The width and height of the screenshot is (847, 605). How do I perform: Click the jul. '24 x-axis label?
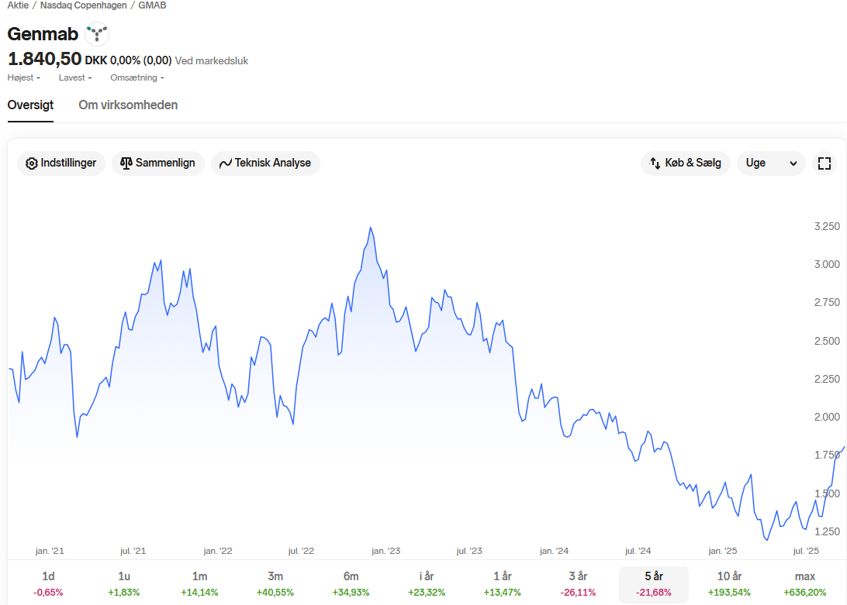coord(638,551)
